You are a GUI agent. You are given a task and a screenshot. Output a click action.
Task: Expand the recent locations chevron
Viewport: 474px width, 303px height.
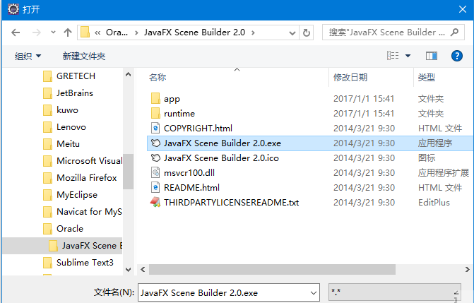tap(53, 32)
